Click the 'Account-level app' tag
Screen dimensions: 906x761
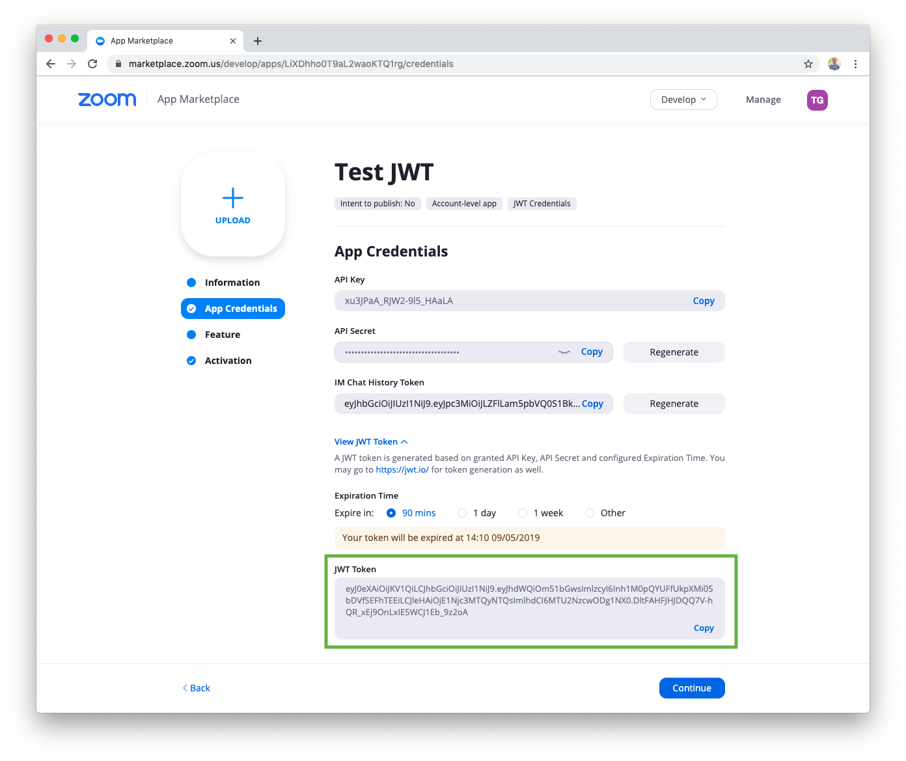(464, 204)
